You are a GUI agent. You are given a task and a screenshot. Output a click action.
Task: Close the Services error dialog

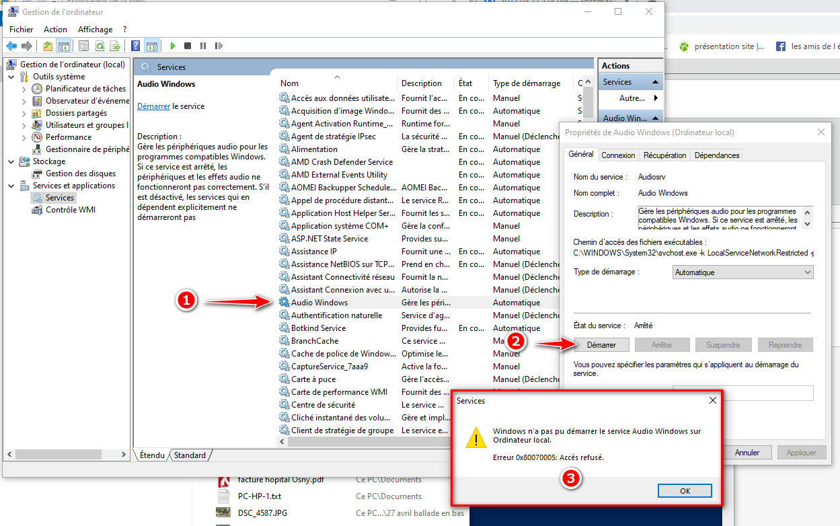coord(713,400)
